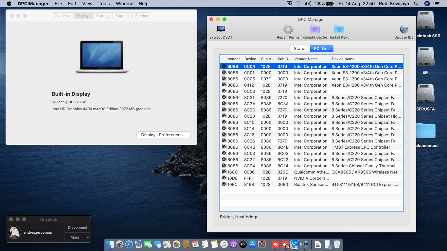Open the Window menu
The height and width of the screenshot is (251, 447).
click(x=124, y=4)
